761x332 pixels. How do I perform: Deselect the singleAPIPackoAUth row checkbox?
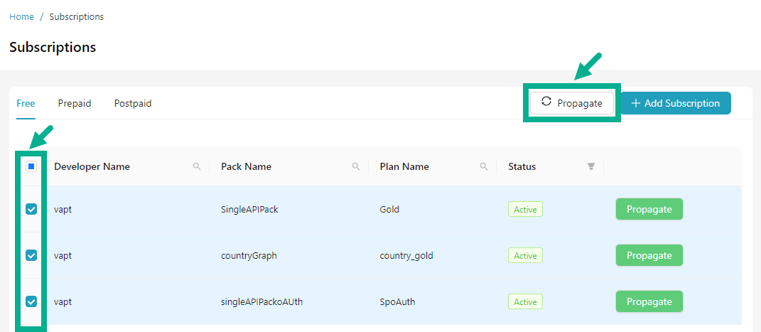coord(31,301)
